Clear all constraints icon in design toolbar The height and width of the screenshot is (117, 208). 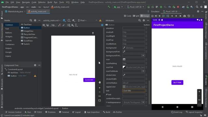coord(59,25)
